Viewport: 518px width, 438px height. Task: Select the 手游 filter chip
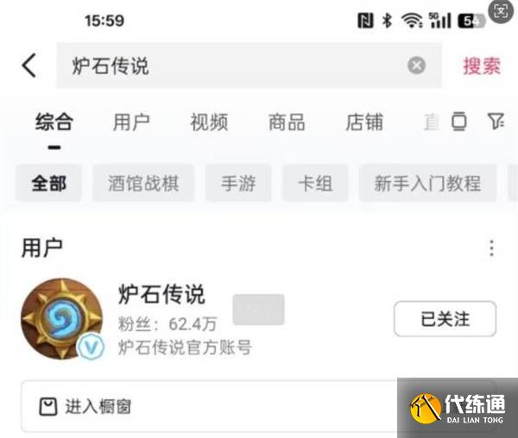click(x=238, y=183)
